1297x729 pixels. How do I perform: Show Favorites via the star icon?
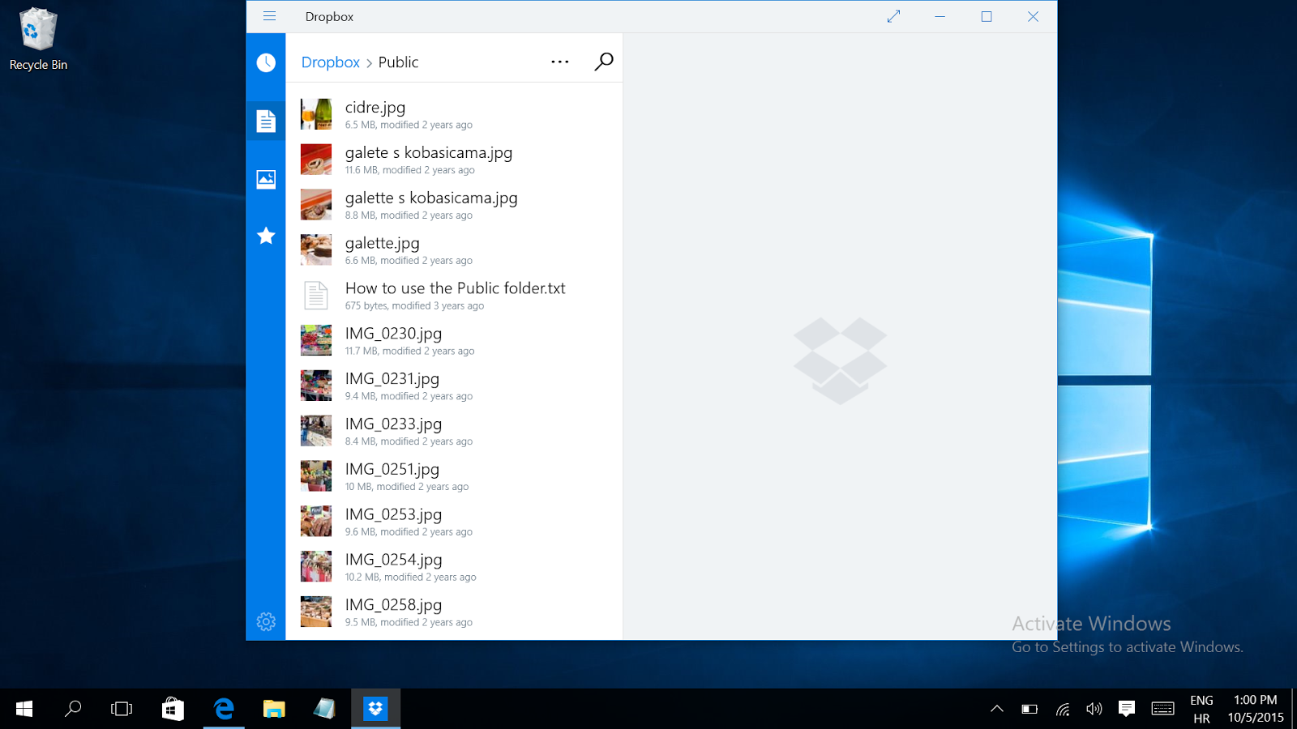266,236
